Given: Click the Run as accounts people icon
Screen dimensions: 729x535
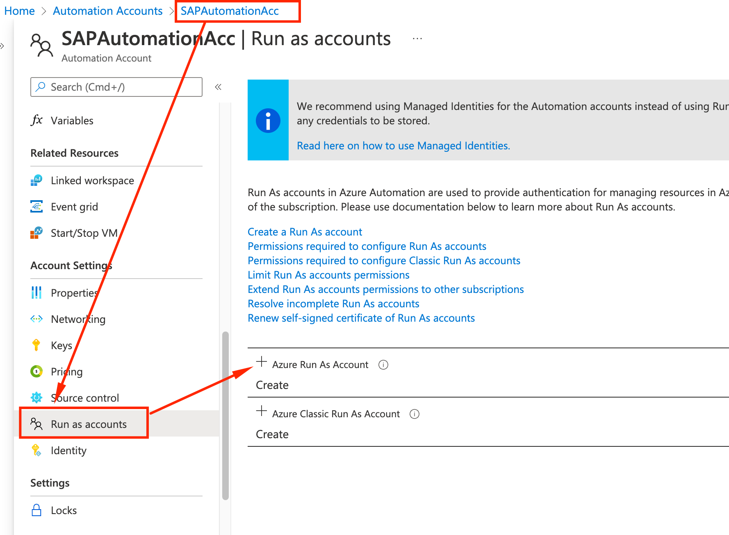Looking at the screenshot, I should 36,424.
